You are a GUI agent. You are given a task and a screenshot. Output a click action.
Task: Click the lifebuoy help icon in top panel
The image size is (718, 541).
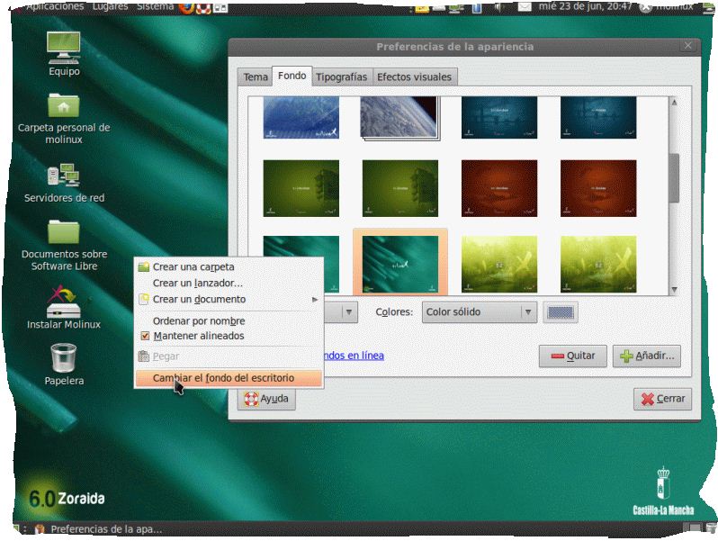203,6
